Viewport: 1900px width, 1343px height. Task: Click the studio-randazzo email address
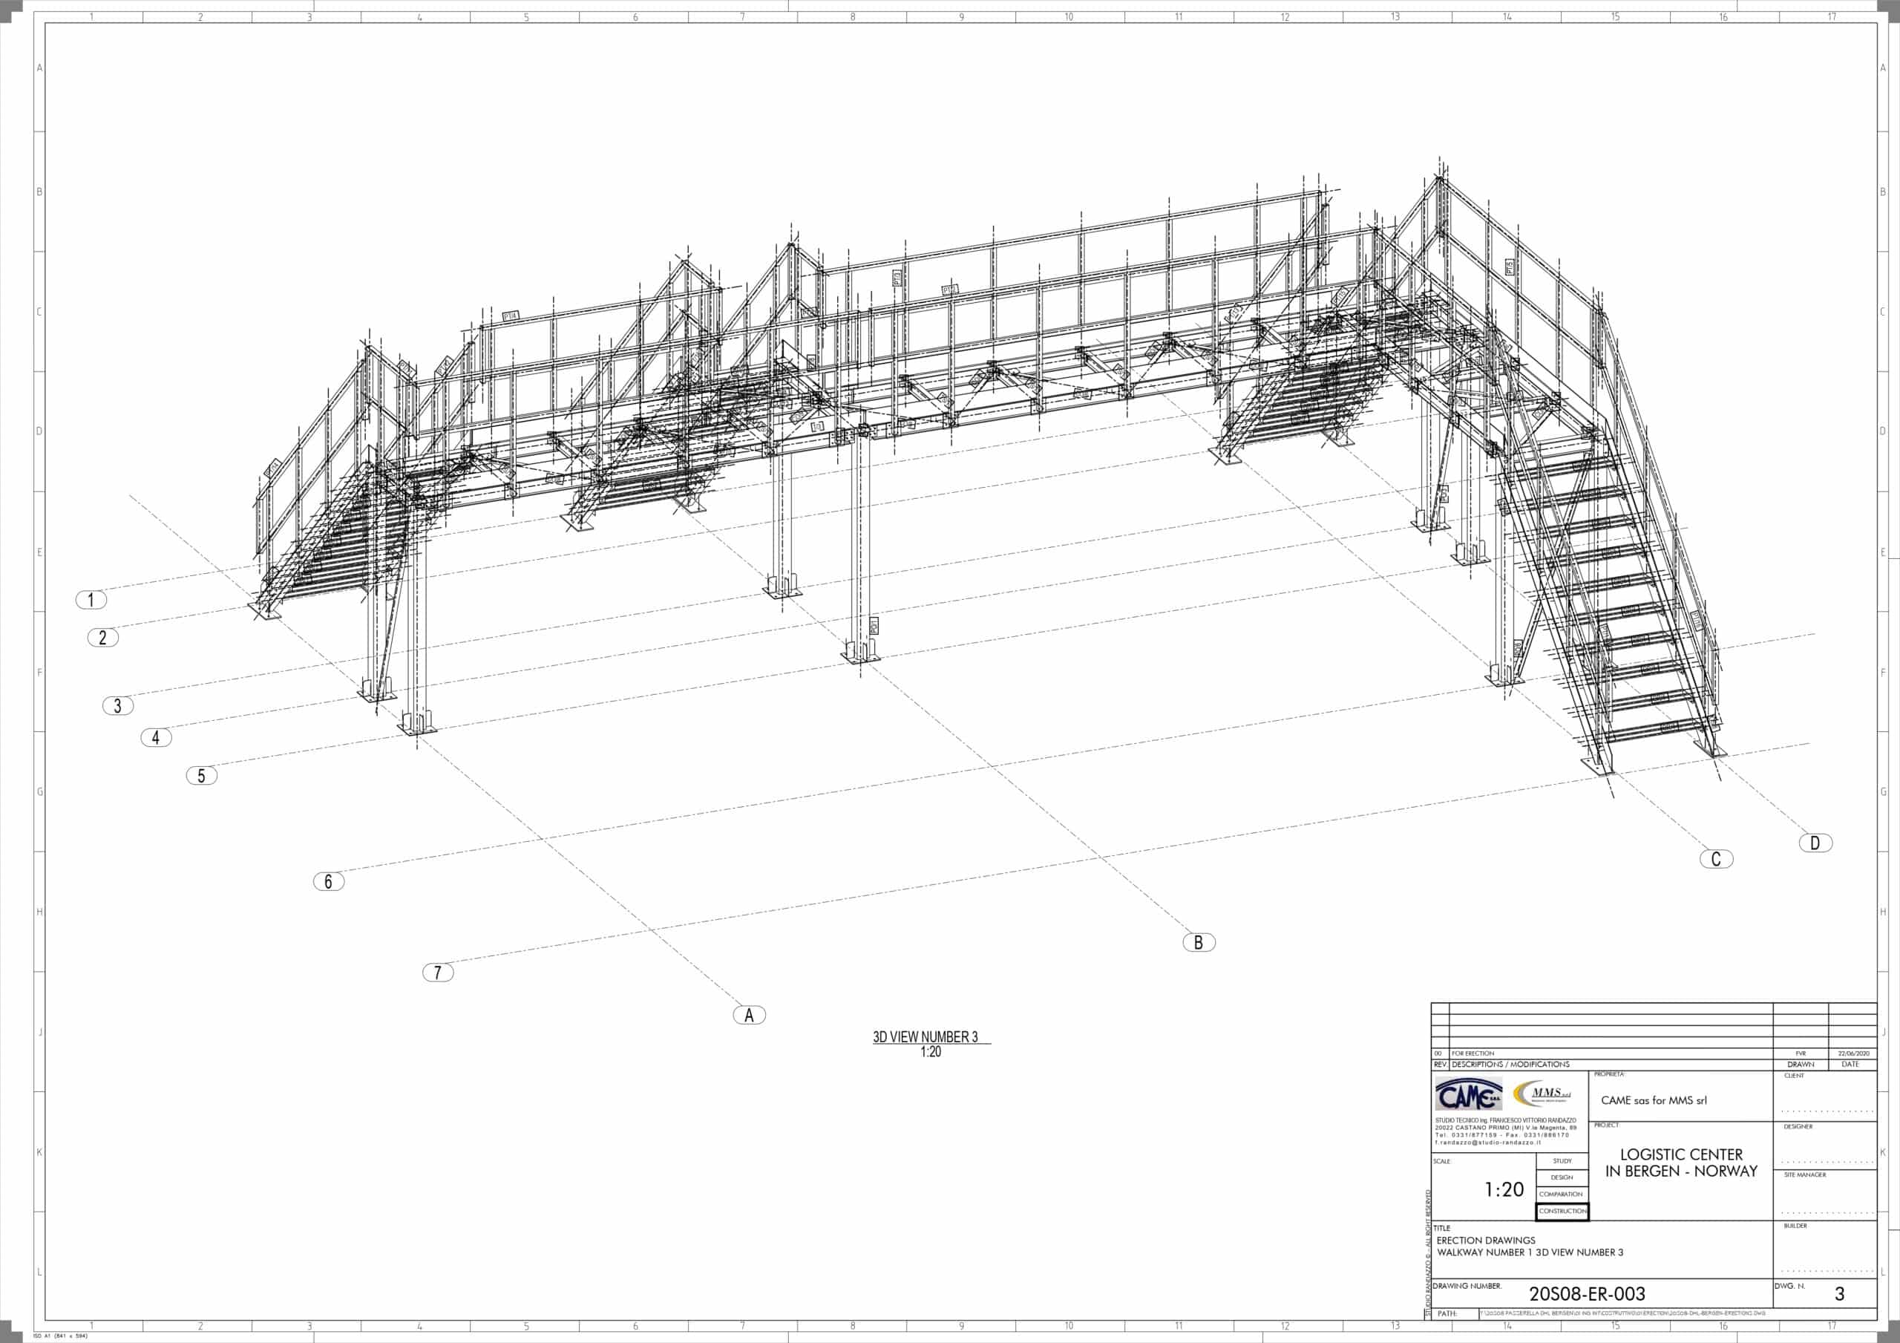pyautogui.click(x=1487, y=1143)
